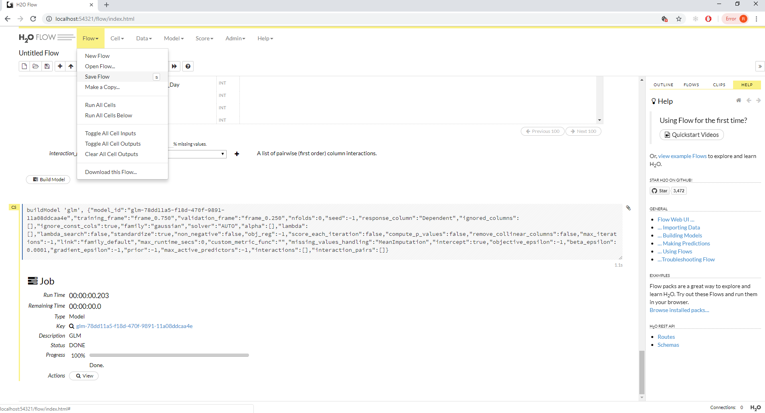Click the red Opera extension icon
765x413 pixels.
[708, 19]
